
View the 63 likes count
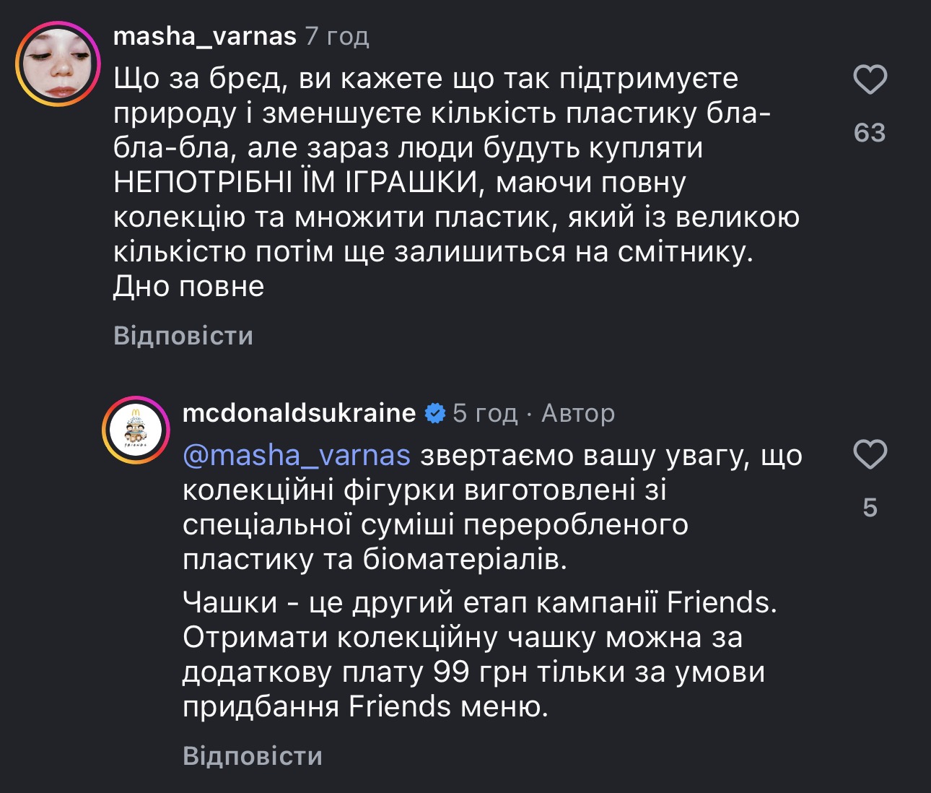(870, 133)
